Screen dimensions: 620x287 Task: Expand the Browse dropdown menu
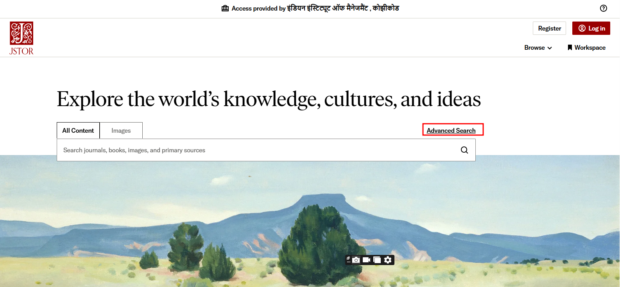(x=538, y=47)
